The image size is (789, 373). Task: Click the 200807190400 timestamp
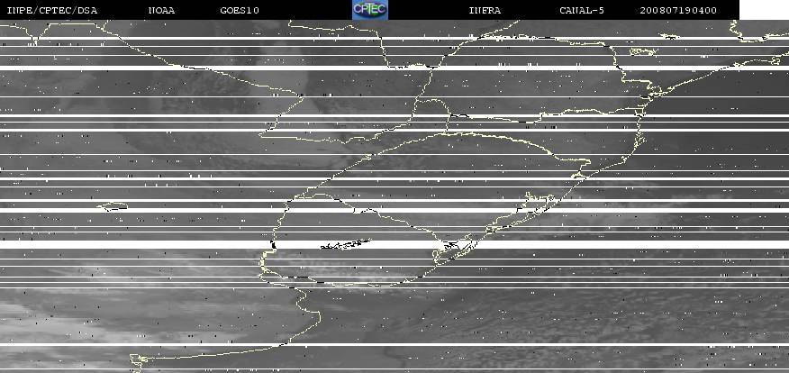[679, 10]
